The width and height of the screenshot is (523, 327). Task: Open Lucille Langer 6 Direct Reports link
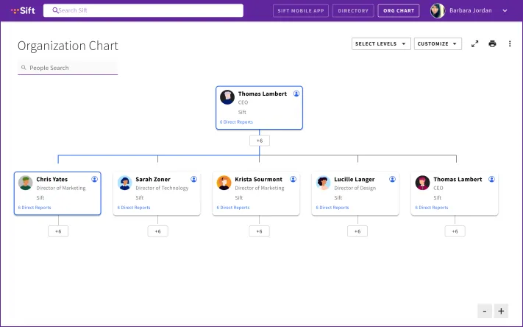(332, 208)
